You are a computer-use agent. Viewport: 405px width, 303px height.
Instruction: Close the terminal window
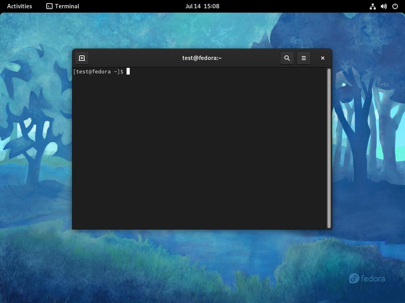tap(323, 58)
